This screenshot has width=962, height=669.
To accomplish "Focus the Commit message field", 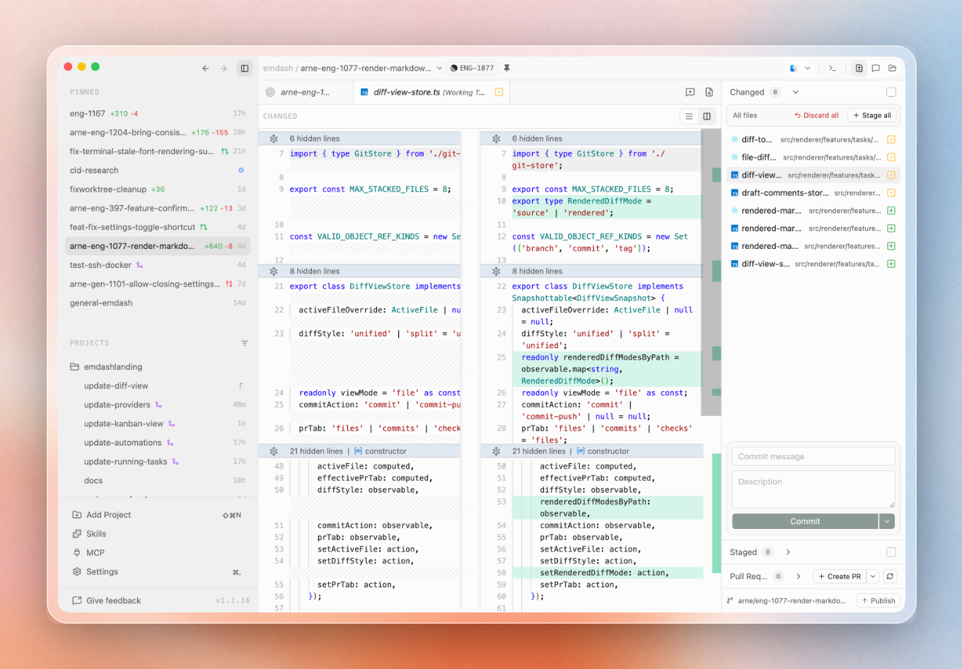I will tap(813, 456).
